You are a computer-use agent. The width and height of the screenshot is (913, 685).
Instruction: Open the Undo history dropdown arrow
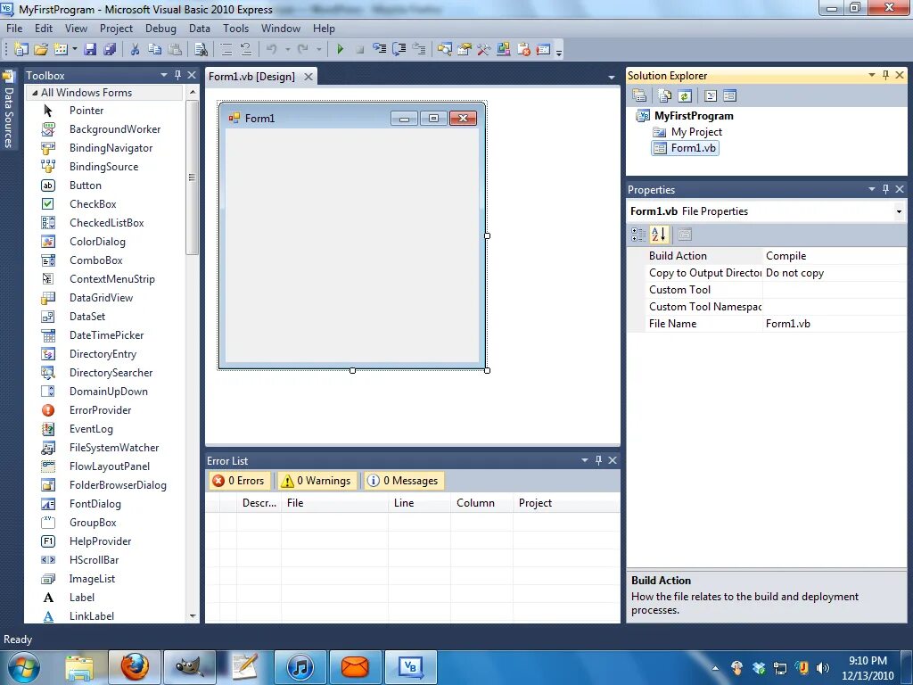(x=288, y=50)
